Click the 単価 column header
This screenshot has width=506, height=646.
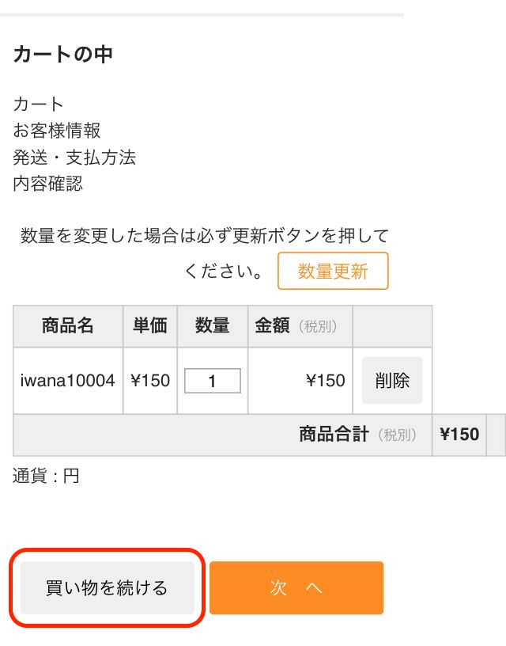[150, 326]
